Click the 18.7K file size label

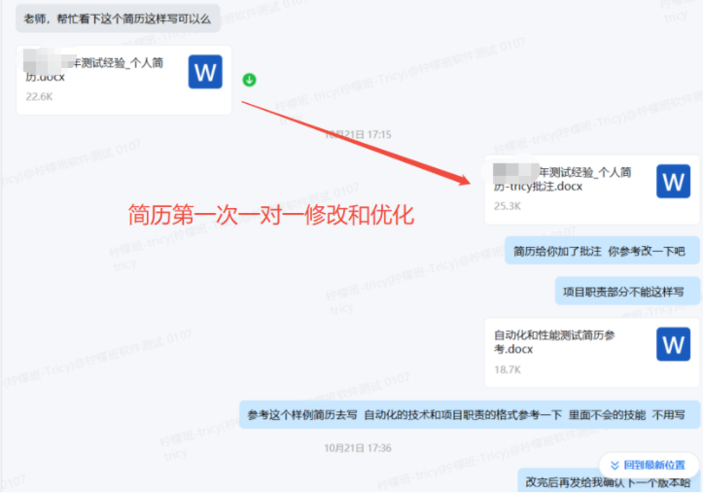(508, 370)
